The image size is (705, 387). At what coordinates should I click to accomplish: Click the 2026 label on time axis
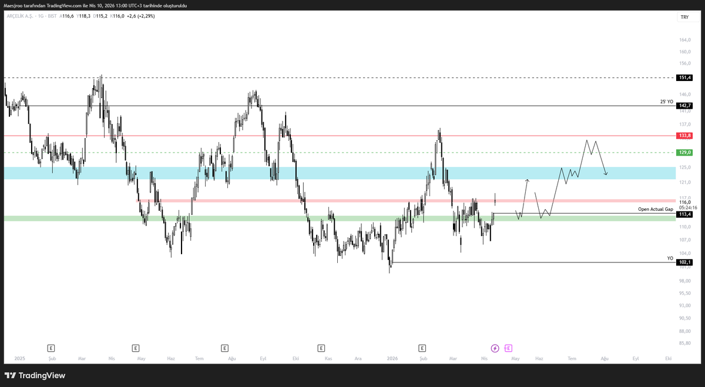391,358
